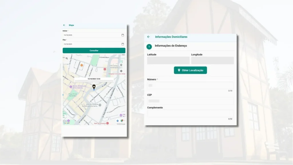This screenshot has height=165, width=293.
Task: Click the map search magnifier icon
Action: (67, 58)
